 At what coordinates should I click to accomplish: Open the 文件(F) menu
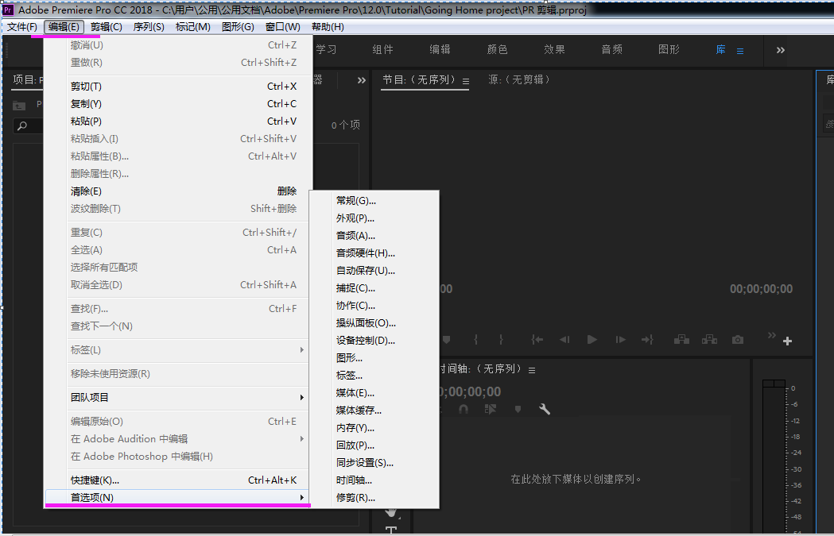(21, 26)
